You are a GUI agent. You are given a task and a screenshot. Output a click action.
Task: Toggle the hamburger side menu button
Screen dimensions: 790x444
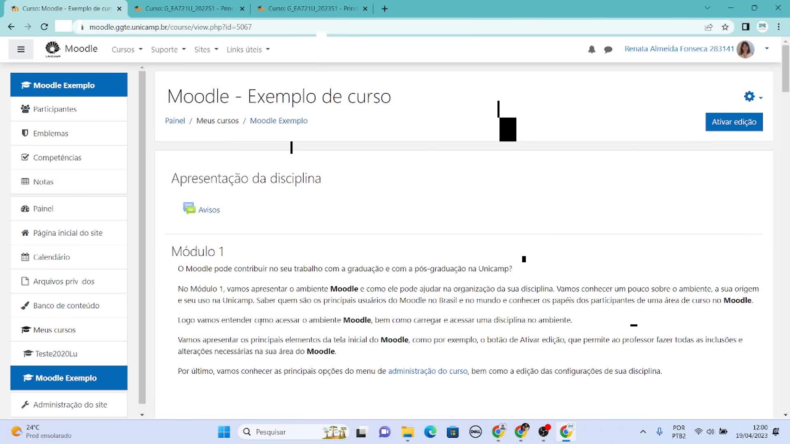(21, 49)
